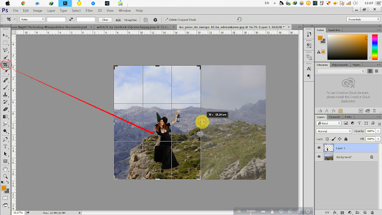
Task: Open the History panel icon
Action: click(x=309, y=35)
